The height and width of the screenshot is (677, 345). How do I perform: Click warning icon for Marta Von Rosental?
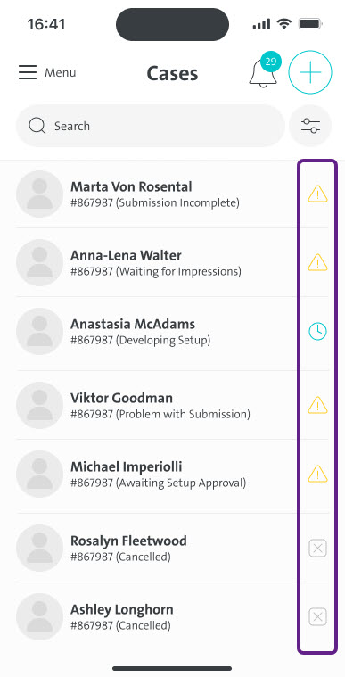click(317, 194)
